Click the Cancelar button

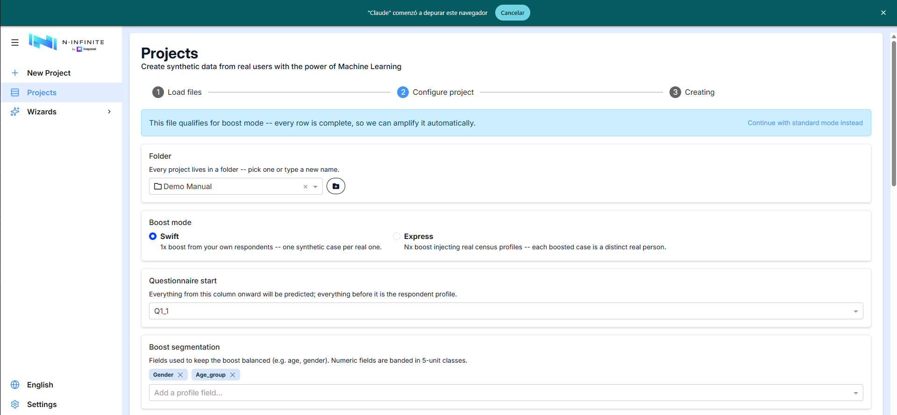pos(513,13)
